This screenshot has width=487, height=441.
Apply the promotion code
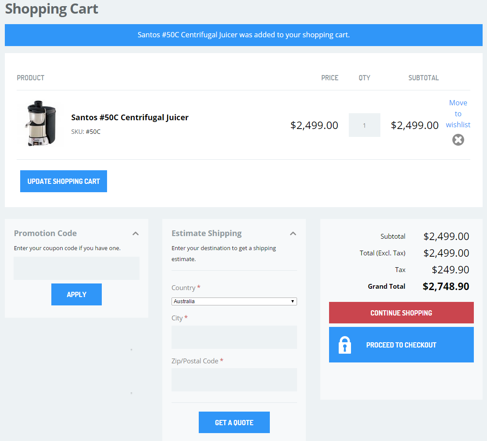(76, 294)
